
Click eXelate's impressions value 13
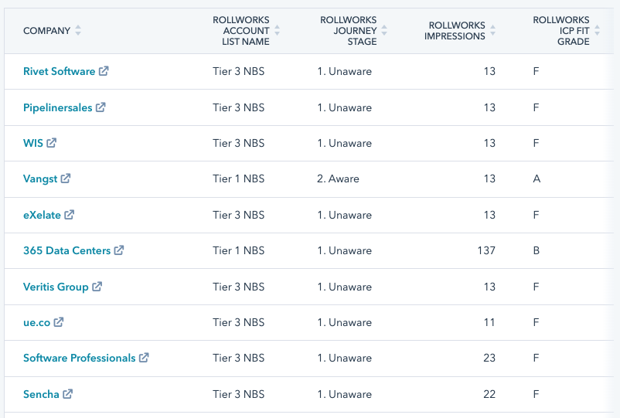click(489, 215)
